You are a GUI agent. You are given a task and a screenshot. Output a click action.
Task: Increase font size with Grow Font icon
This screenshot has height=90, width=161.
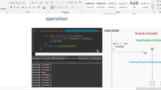click(x=33, y=3)
